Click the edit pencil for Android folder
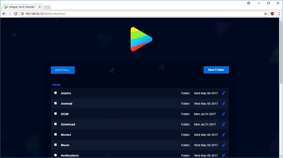The image size is (283, 158). (x=224, y=104)
